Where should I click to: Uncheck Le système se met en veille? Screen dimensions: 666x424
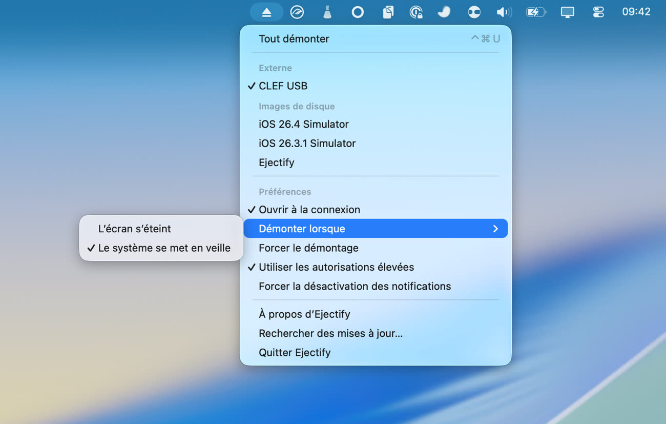pyautogui.click(x=164, y=248)
